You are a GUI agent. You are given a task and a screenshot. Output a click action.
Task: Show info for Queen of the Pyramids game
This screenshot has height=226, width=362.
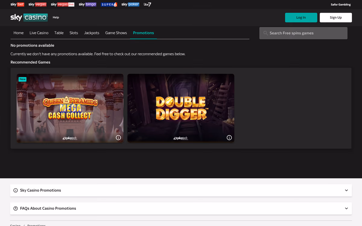point(118,138)
